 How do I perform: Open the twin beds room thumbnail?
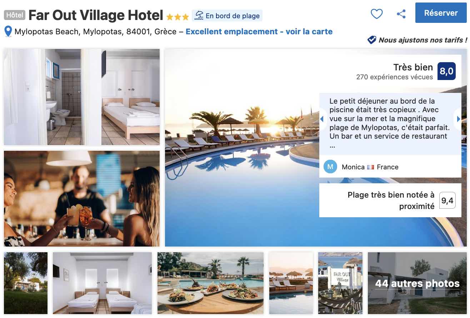tap(102, 283)
